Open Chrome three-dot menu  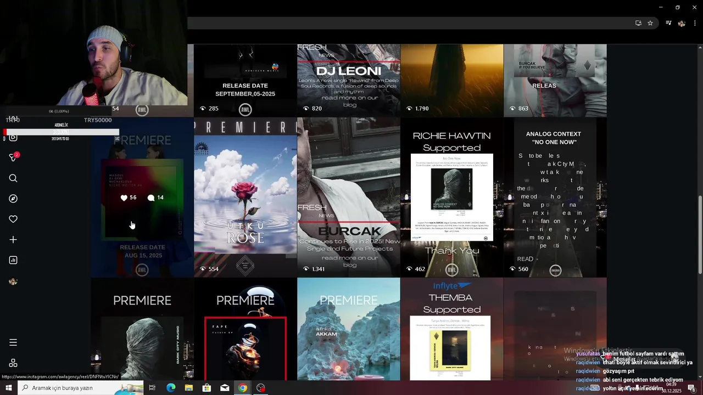695,23
